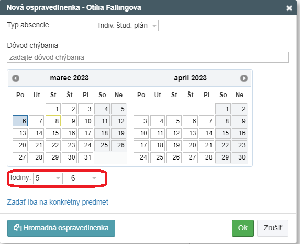The height and width of the screenshot is (244, 300).
Task: Open the Typ absencie dropdown
Action: click(127, 26)
